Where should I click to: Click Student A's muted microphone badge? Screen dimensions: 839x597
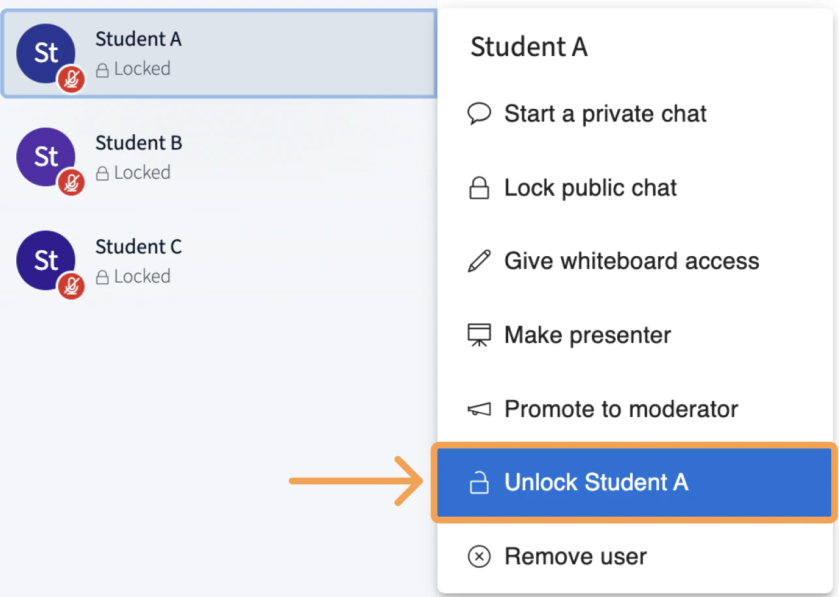coord(71,80)
